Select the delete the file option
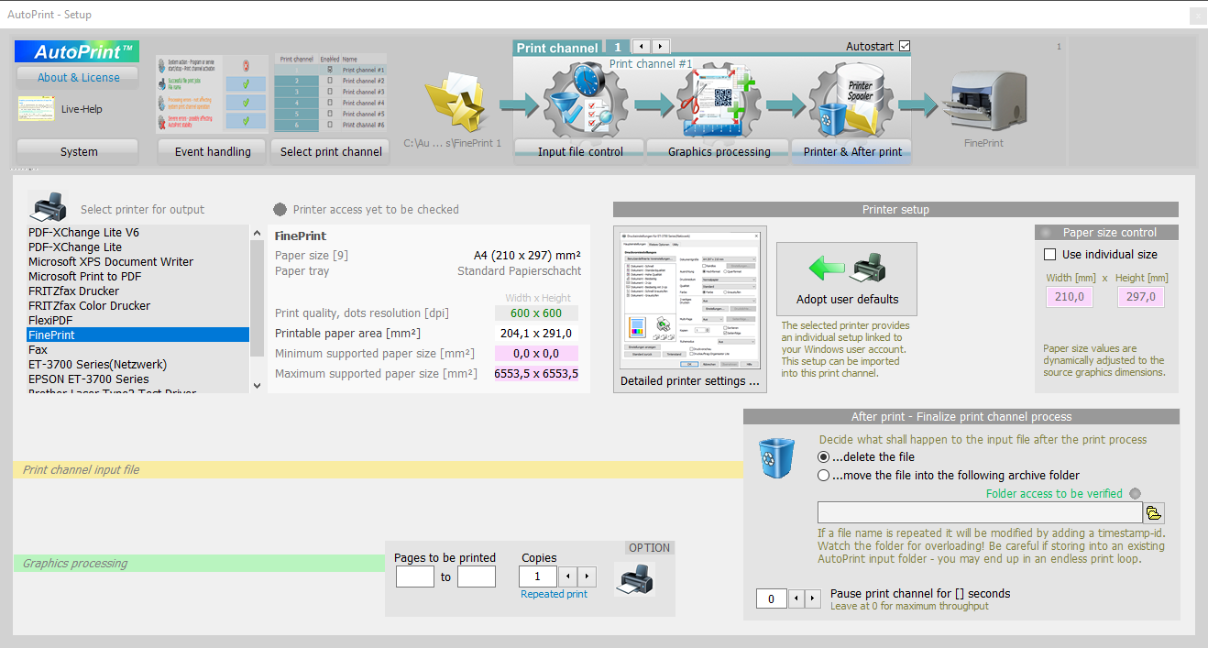Screen dimensions: 1208x648 coord(823,456)
